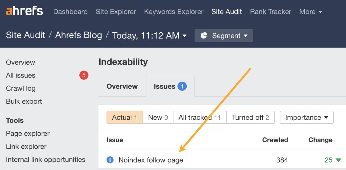Open Page explorer tool
The height and width of the screenshot is (170, 346).
(x=28, y=133)
